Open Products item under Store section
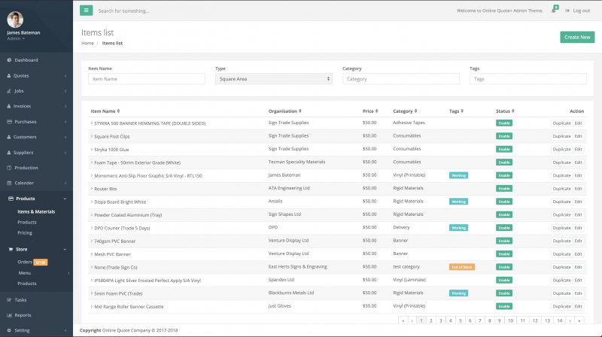Viewport: 602px width, 337px height. point(27,284)
